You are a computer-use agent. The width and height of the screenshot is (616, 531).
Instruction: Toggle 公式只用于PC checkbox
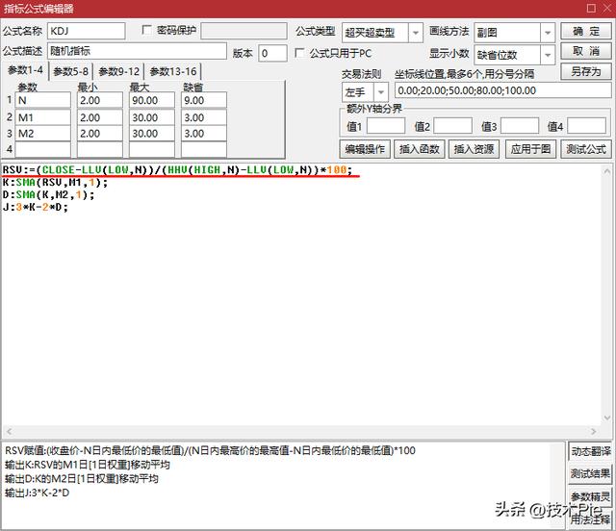coord(299,53)
